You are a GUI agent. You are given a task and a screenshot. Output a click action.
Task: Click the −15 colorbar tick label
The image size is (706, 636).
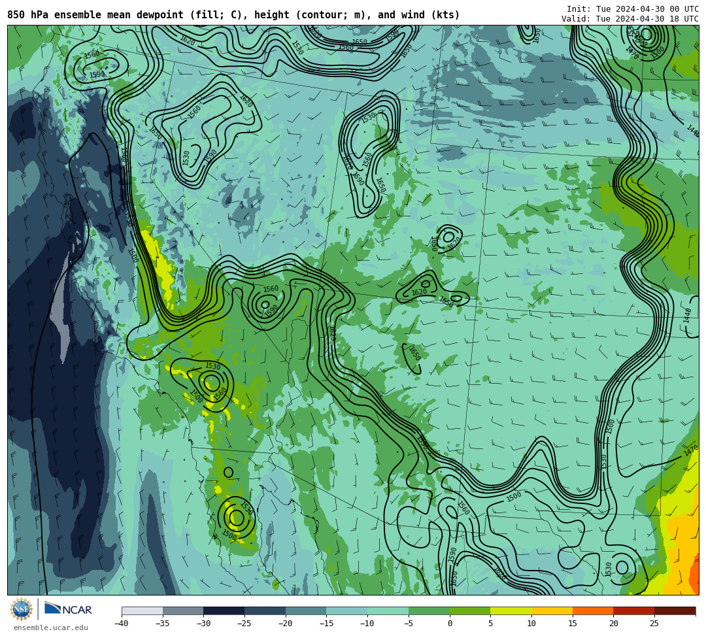[326, 624]
